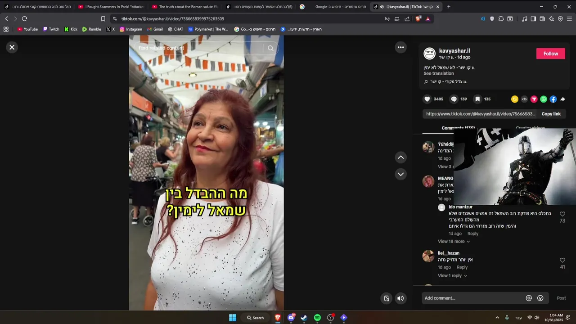This screenshot has height=324, width=576.
Task: Open the Twitch bookmark
Action: (x=51, y=29)
